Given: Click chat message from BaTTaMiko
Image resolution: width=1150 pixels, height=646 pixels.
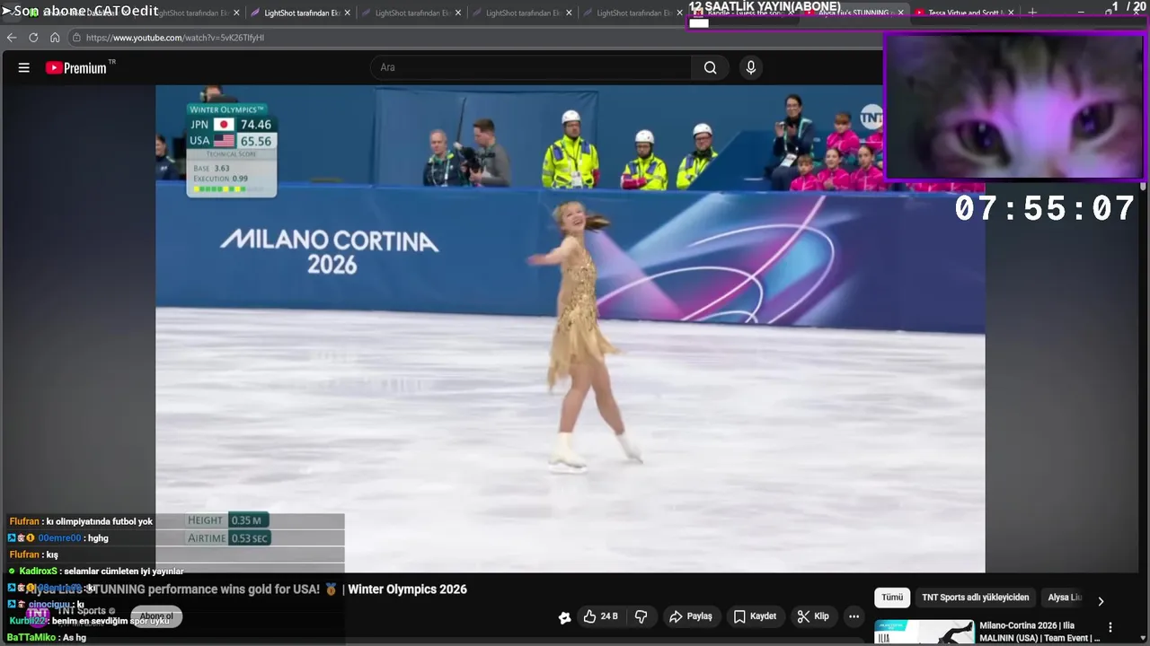Looking at the screenshot, I should coord(48,638).
